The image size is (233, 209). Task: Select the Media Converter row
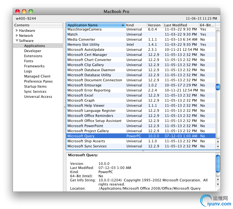click(141, 39)
